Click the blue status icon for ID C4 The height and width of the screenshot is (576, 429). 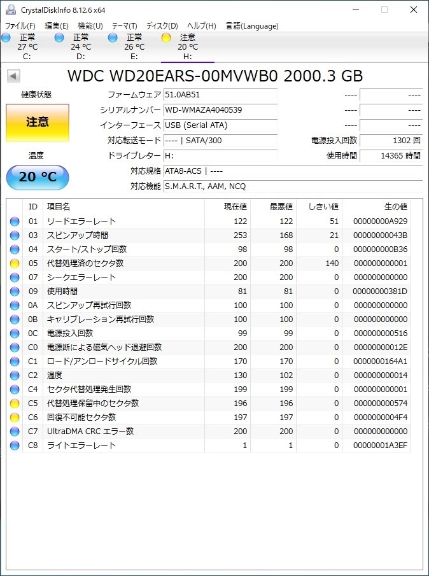click(15, 390)
